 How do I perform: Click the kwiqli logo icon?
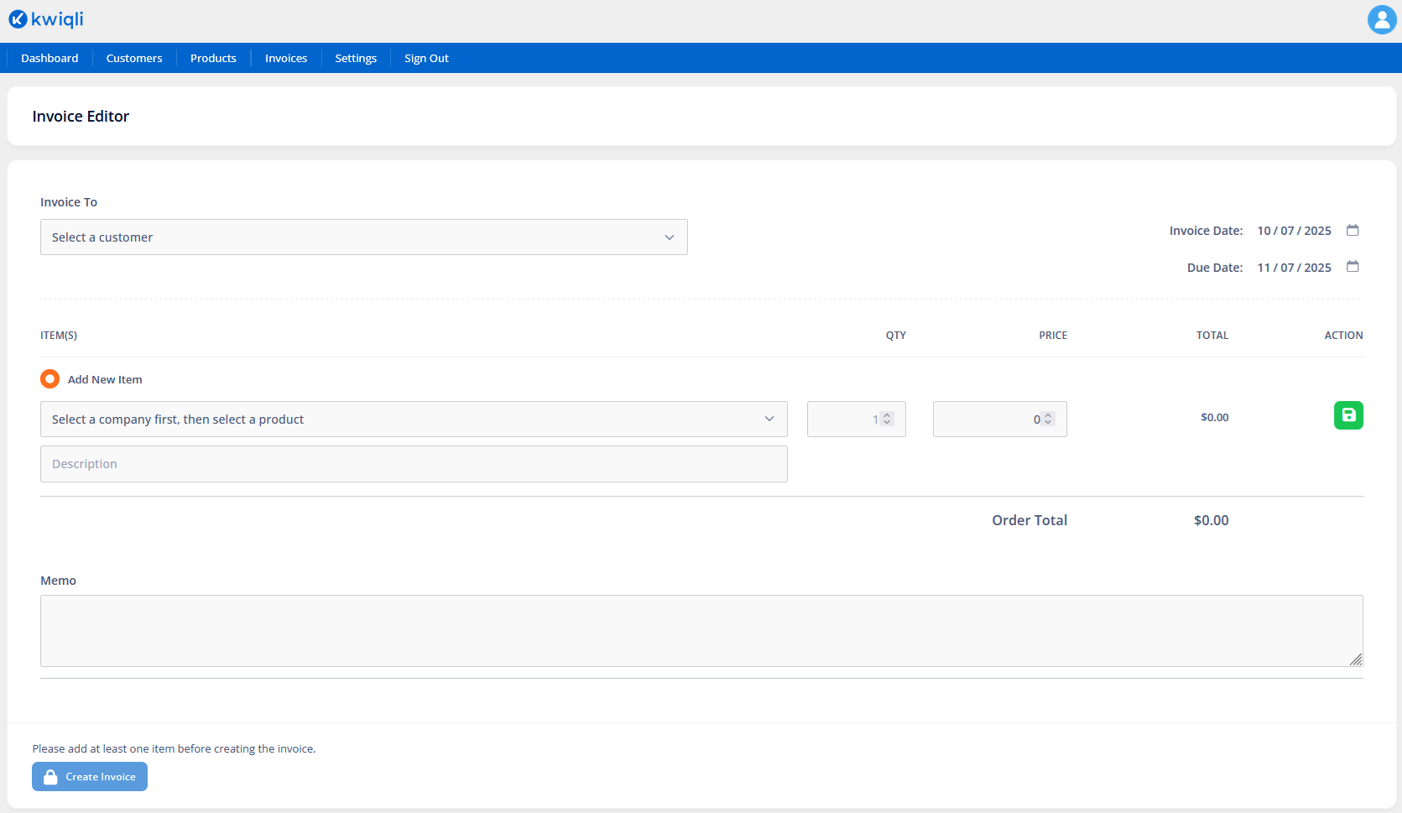[x=18, y=19]
